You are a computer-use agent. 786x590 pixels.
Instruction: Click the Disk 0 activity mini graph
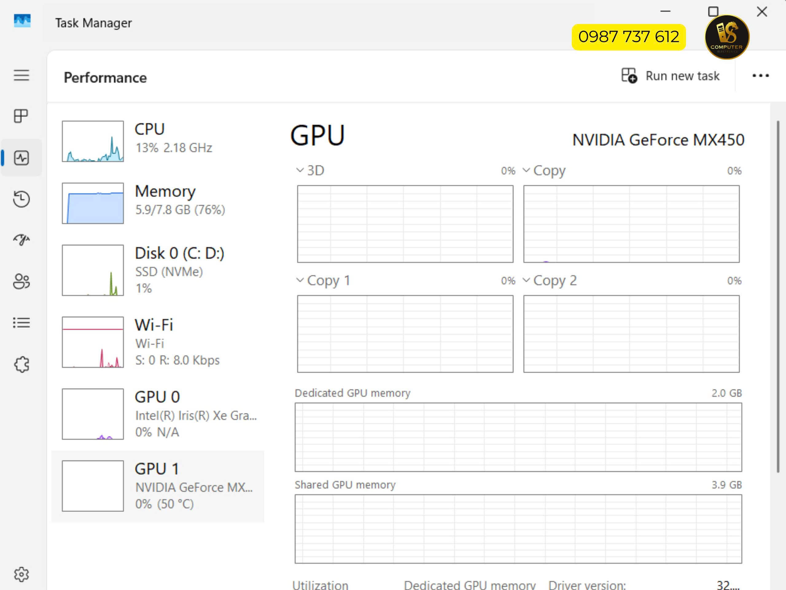click(x=93, y=270)
